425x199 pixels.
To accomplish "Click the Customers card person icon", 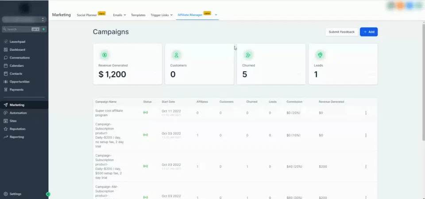I will point(176,55).
